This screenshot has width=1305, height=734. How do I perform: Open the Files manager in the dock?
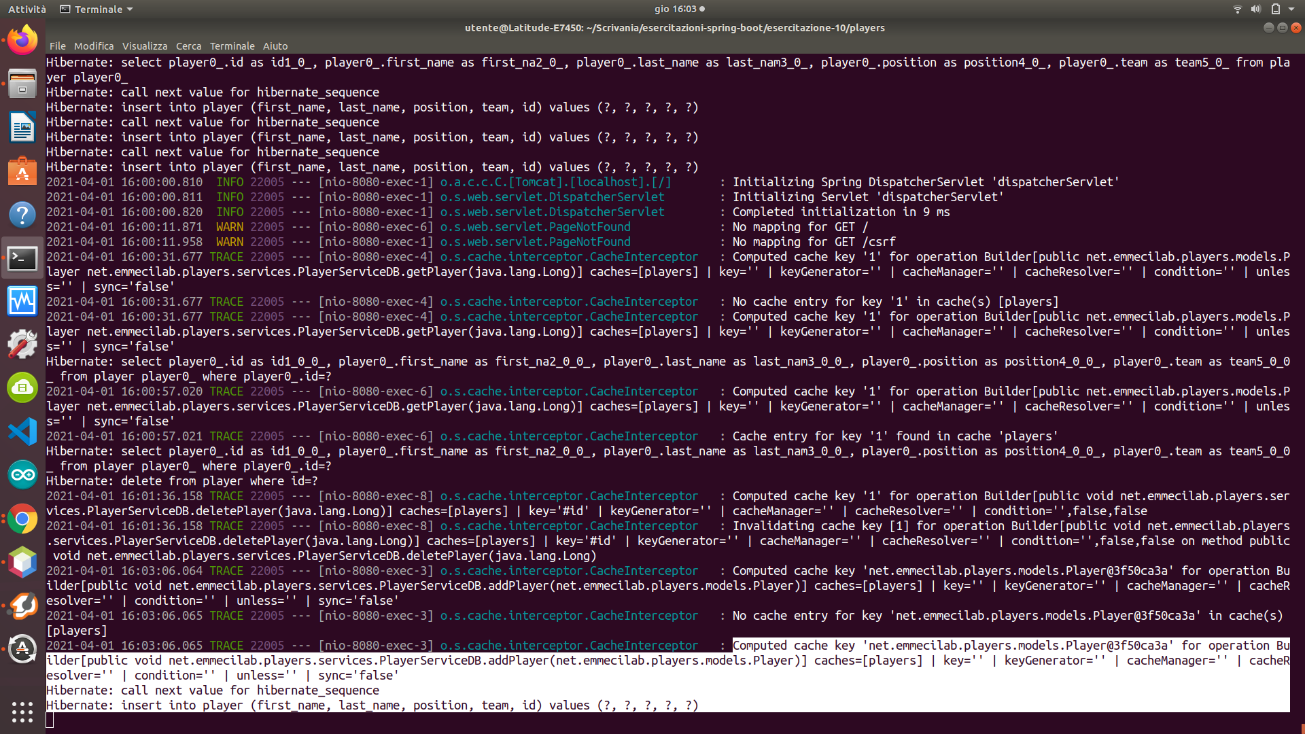coord(22,84)
